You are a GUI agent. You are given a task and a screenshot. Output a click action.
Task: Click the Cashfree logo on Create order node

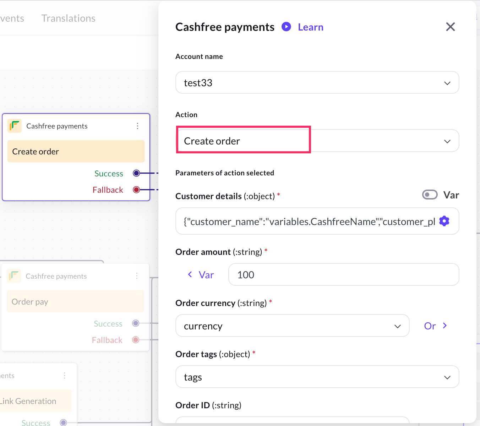15,126
